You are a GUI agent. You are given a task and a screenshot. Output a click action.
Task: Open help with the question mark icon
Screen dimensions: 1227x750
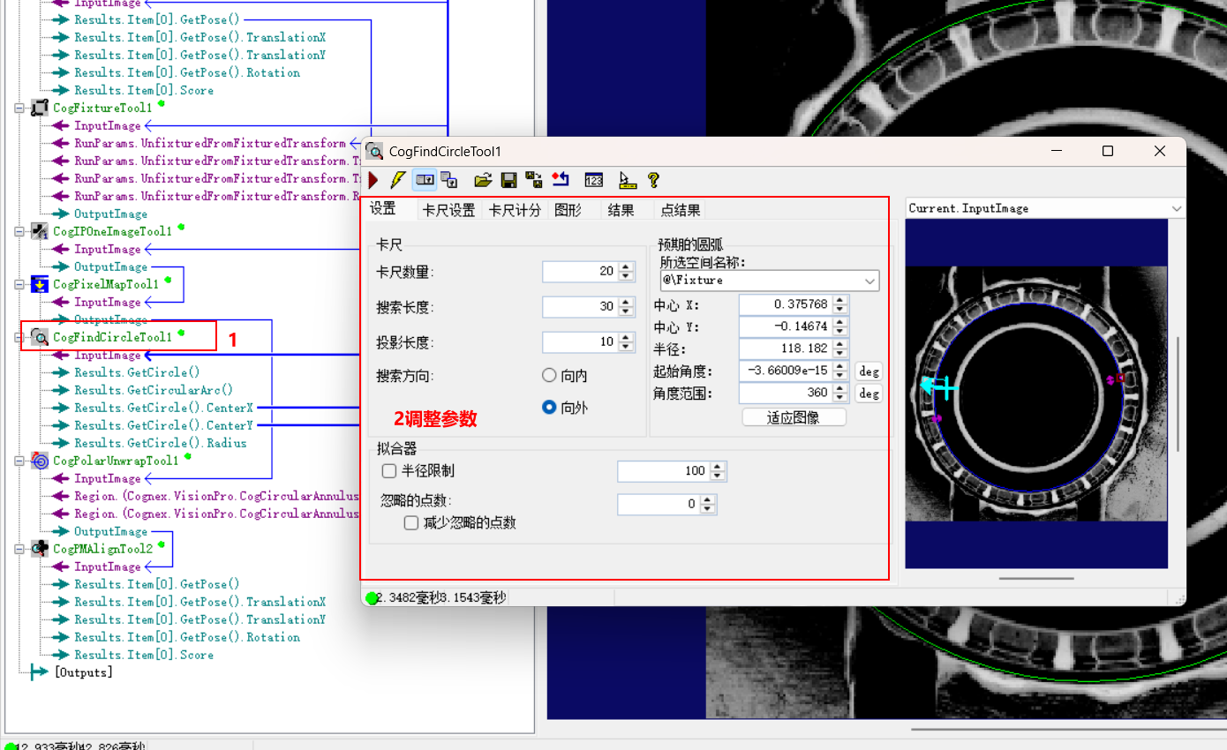pos(653,180)
